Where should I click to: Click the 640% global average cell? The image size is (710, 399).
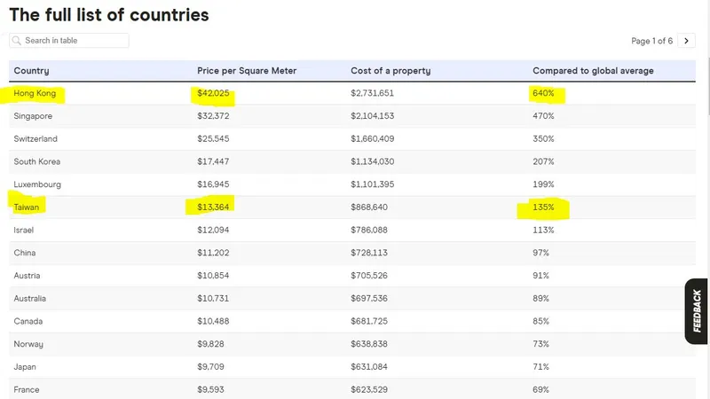pos(543,93)
